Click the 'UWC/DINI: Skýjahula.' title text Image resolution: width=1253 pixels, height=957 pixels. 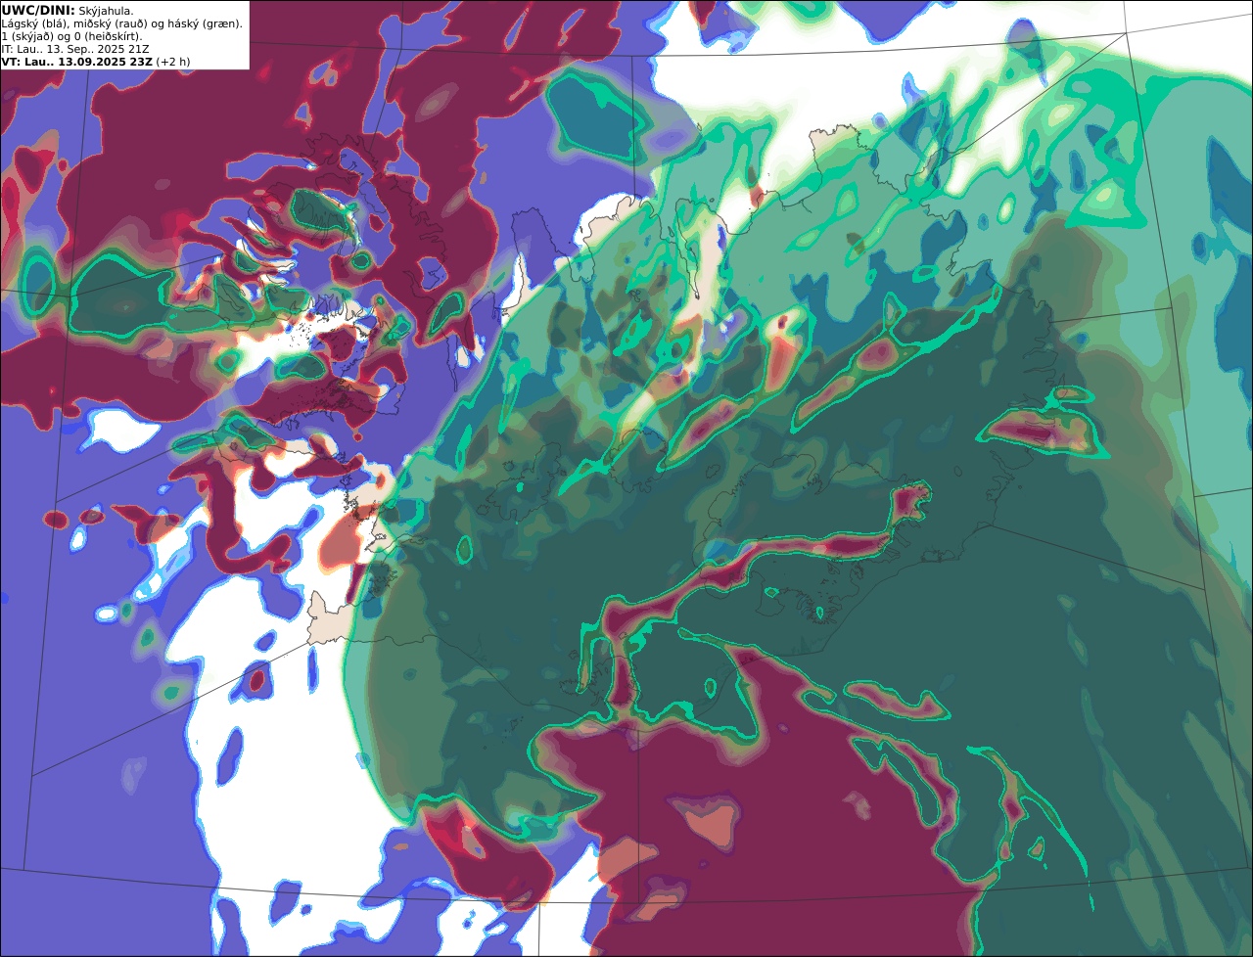tap(68, 10)
